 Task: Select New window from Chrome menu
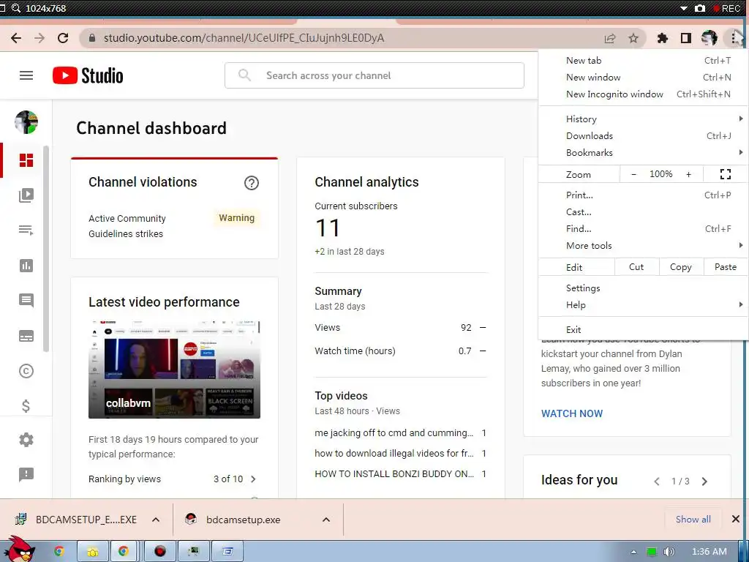(x=643, y=78)
